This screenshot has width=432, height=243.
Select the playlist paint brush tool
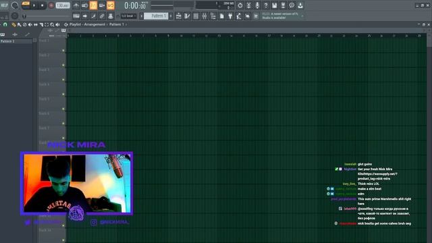[19, 24]
